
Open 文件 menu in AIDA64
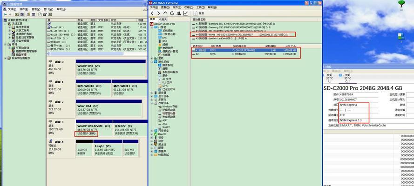click(154, 7)
